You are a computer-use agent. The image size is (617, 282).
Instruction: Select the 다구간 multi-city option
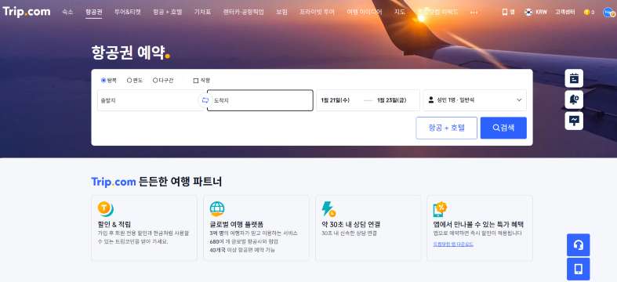point(163,80)
